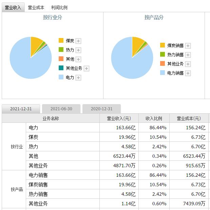Select the 电力销售 row name cell
This screenshot has height=210, width=210.
pos(63,175)
